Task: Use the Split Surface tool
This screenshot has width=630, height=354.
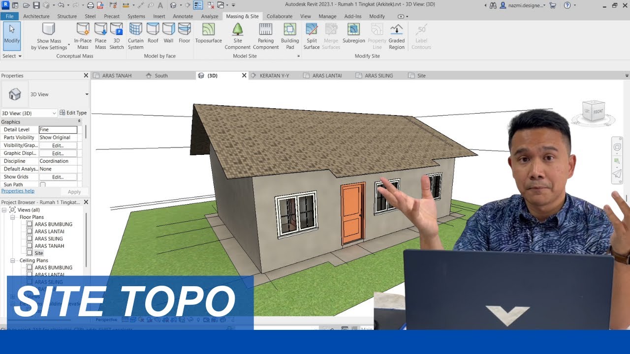Action: pos(312,36)
